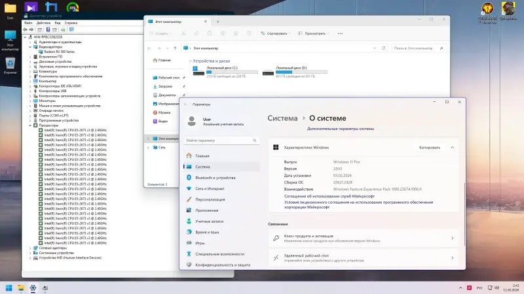524x294 pixels.
Task: Collapse the Характеристики Windows section chevron
Action: tap(452, 148)
